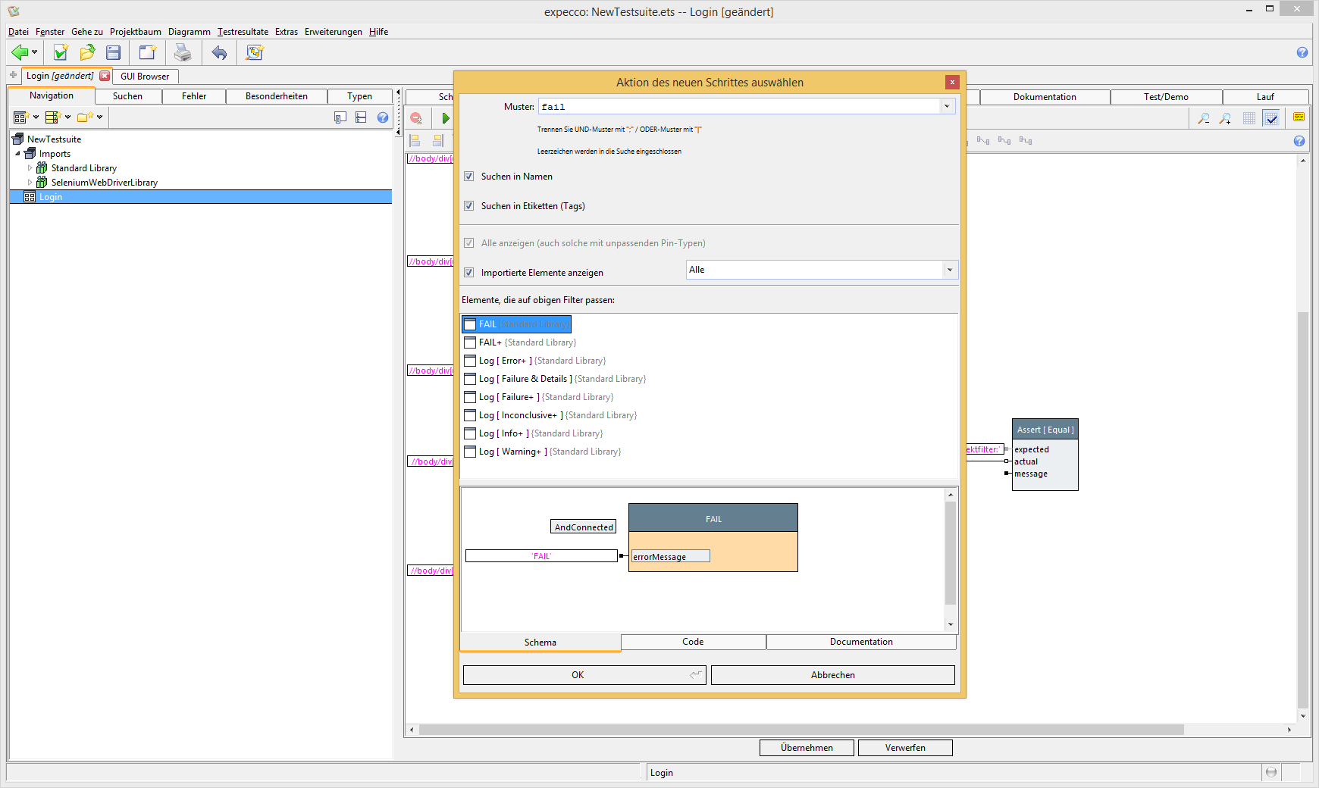Click the zoom out magnifier icon
Screen dimensions: 1319x788
coord(1203,118)
